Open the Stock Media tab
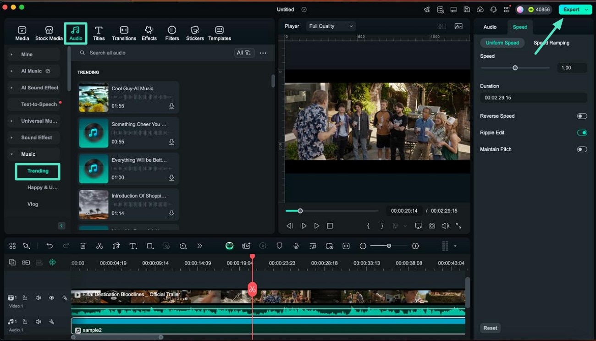 [x=49, y=33]
